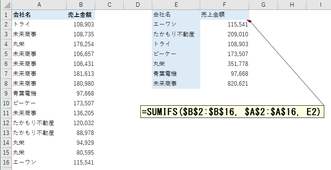Select column C header
This screenshot has height=170, width=331.
click(109, 5)
